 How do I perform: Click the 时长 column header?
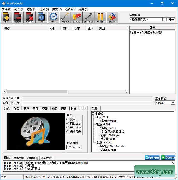[x=66, y=28]
